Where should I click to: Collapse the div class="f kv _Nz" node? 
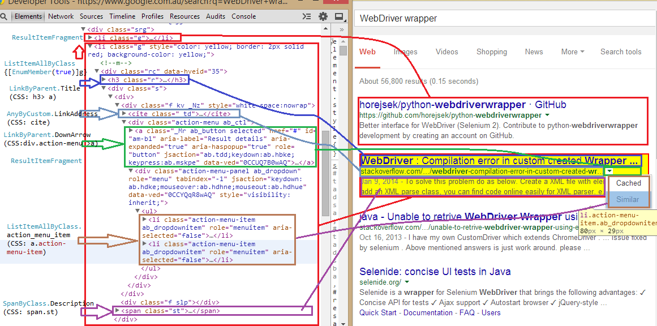[x=117, y=105]
